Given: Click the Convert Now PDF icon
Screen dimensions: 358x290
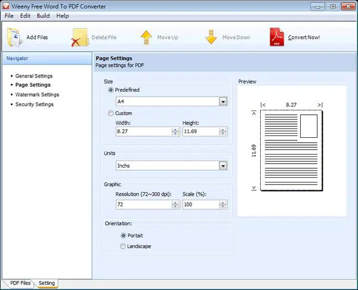Looking at the screenshot, I should [x=277, y=37].
